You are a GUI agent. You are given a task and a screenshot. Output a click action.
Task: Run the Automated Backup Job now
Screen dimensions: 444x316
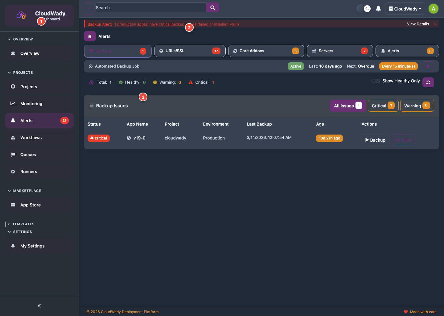point(428,66)
